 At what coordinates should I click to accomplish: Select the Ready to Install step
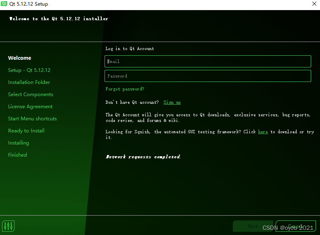(26, 131)
